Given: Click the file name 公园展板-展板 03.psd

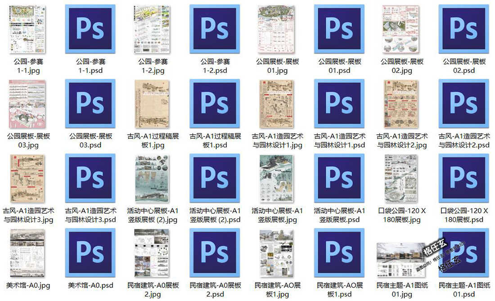Looking at the screenshot, I should 90,141.
